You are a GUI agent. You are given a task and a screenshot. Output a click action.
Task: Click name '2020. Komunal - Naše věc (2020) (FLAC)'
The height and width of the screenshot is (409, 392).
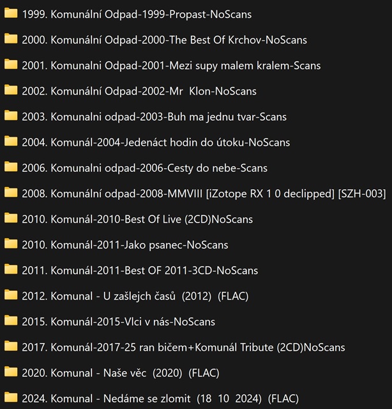click(121, 373)
